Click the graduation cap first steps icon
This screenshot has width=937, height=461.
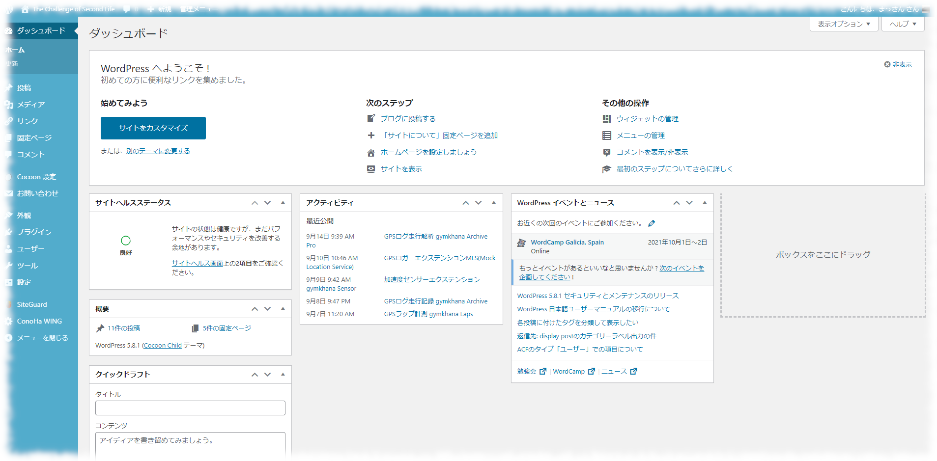[607, 169]
